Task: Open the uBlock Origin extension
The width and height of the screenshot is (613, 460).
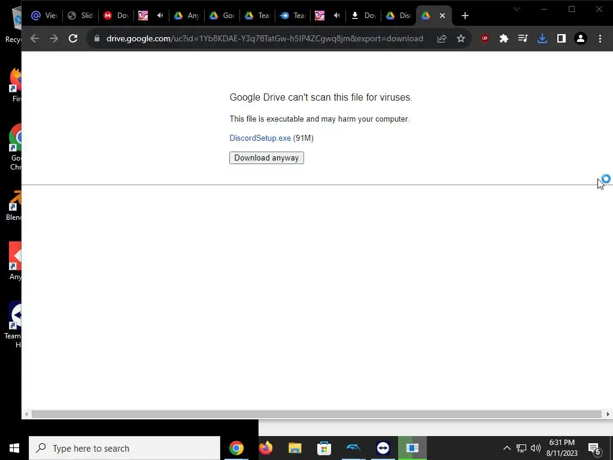Action: pos(485,38)
